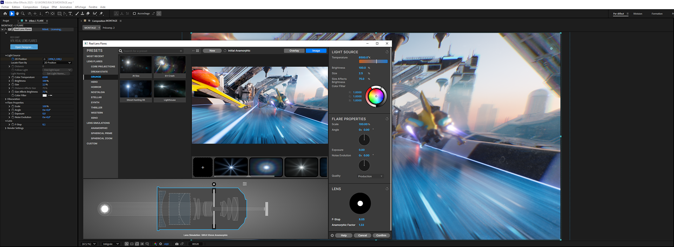This screenshot has height=247, width=674.
Task: Click Help in the flare designer
Action: tap(344, 235)
